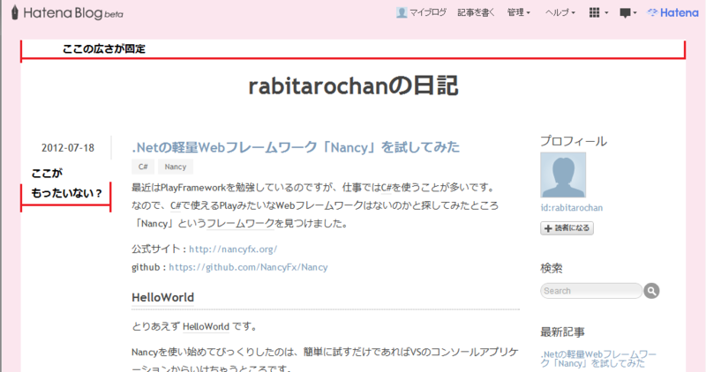Click the 読者になる subscribe button
This screenshot has height=372, width=706.
click(567, 228)
